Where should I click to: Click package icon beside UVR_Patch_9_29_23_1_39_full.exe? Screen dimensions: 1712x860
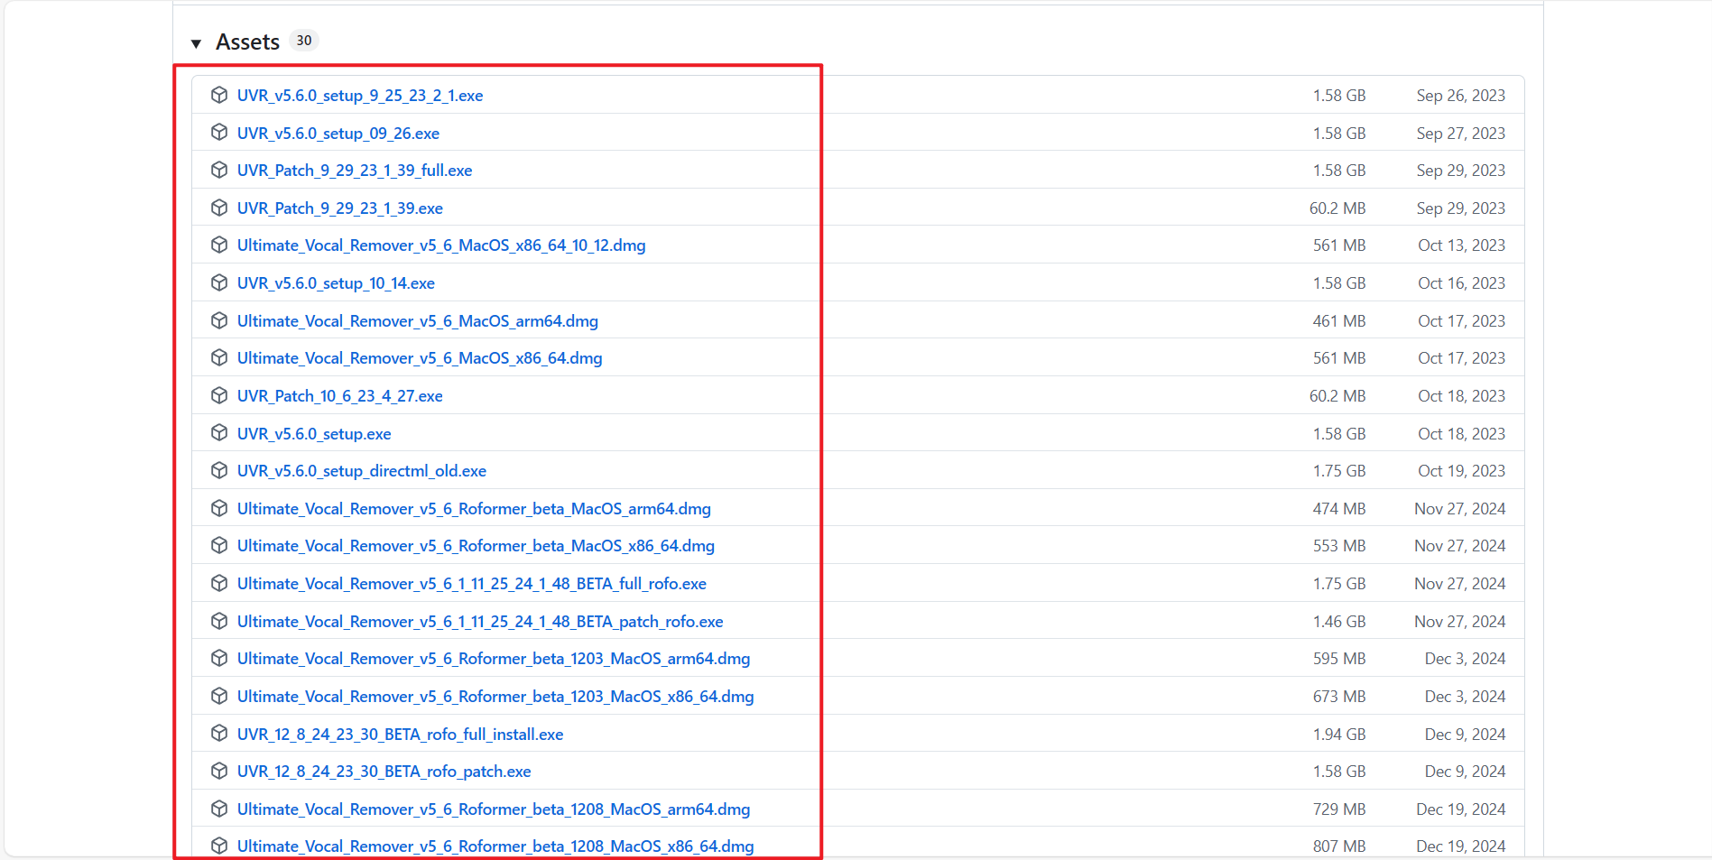point(219,170)
